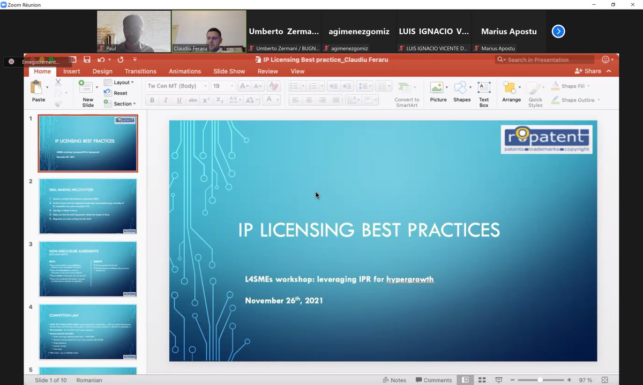The height and width of the screenshot is (385, 643).
Task: Click Zoom next participants arrow
Action: [x=558, y=32]
